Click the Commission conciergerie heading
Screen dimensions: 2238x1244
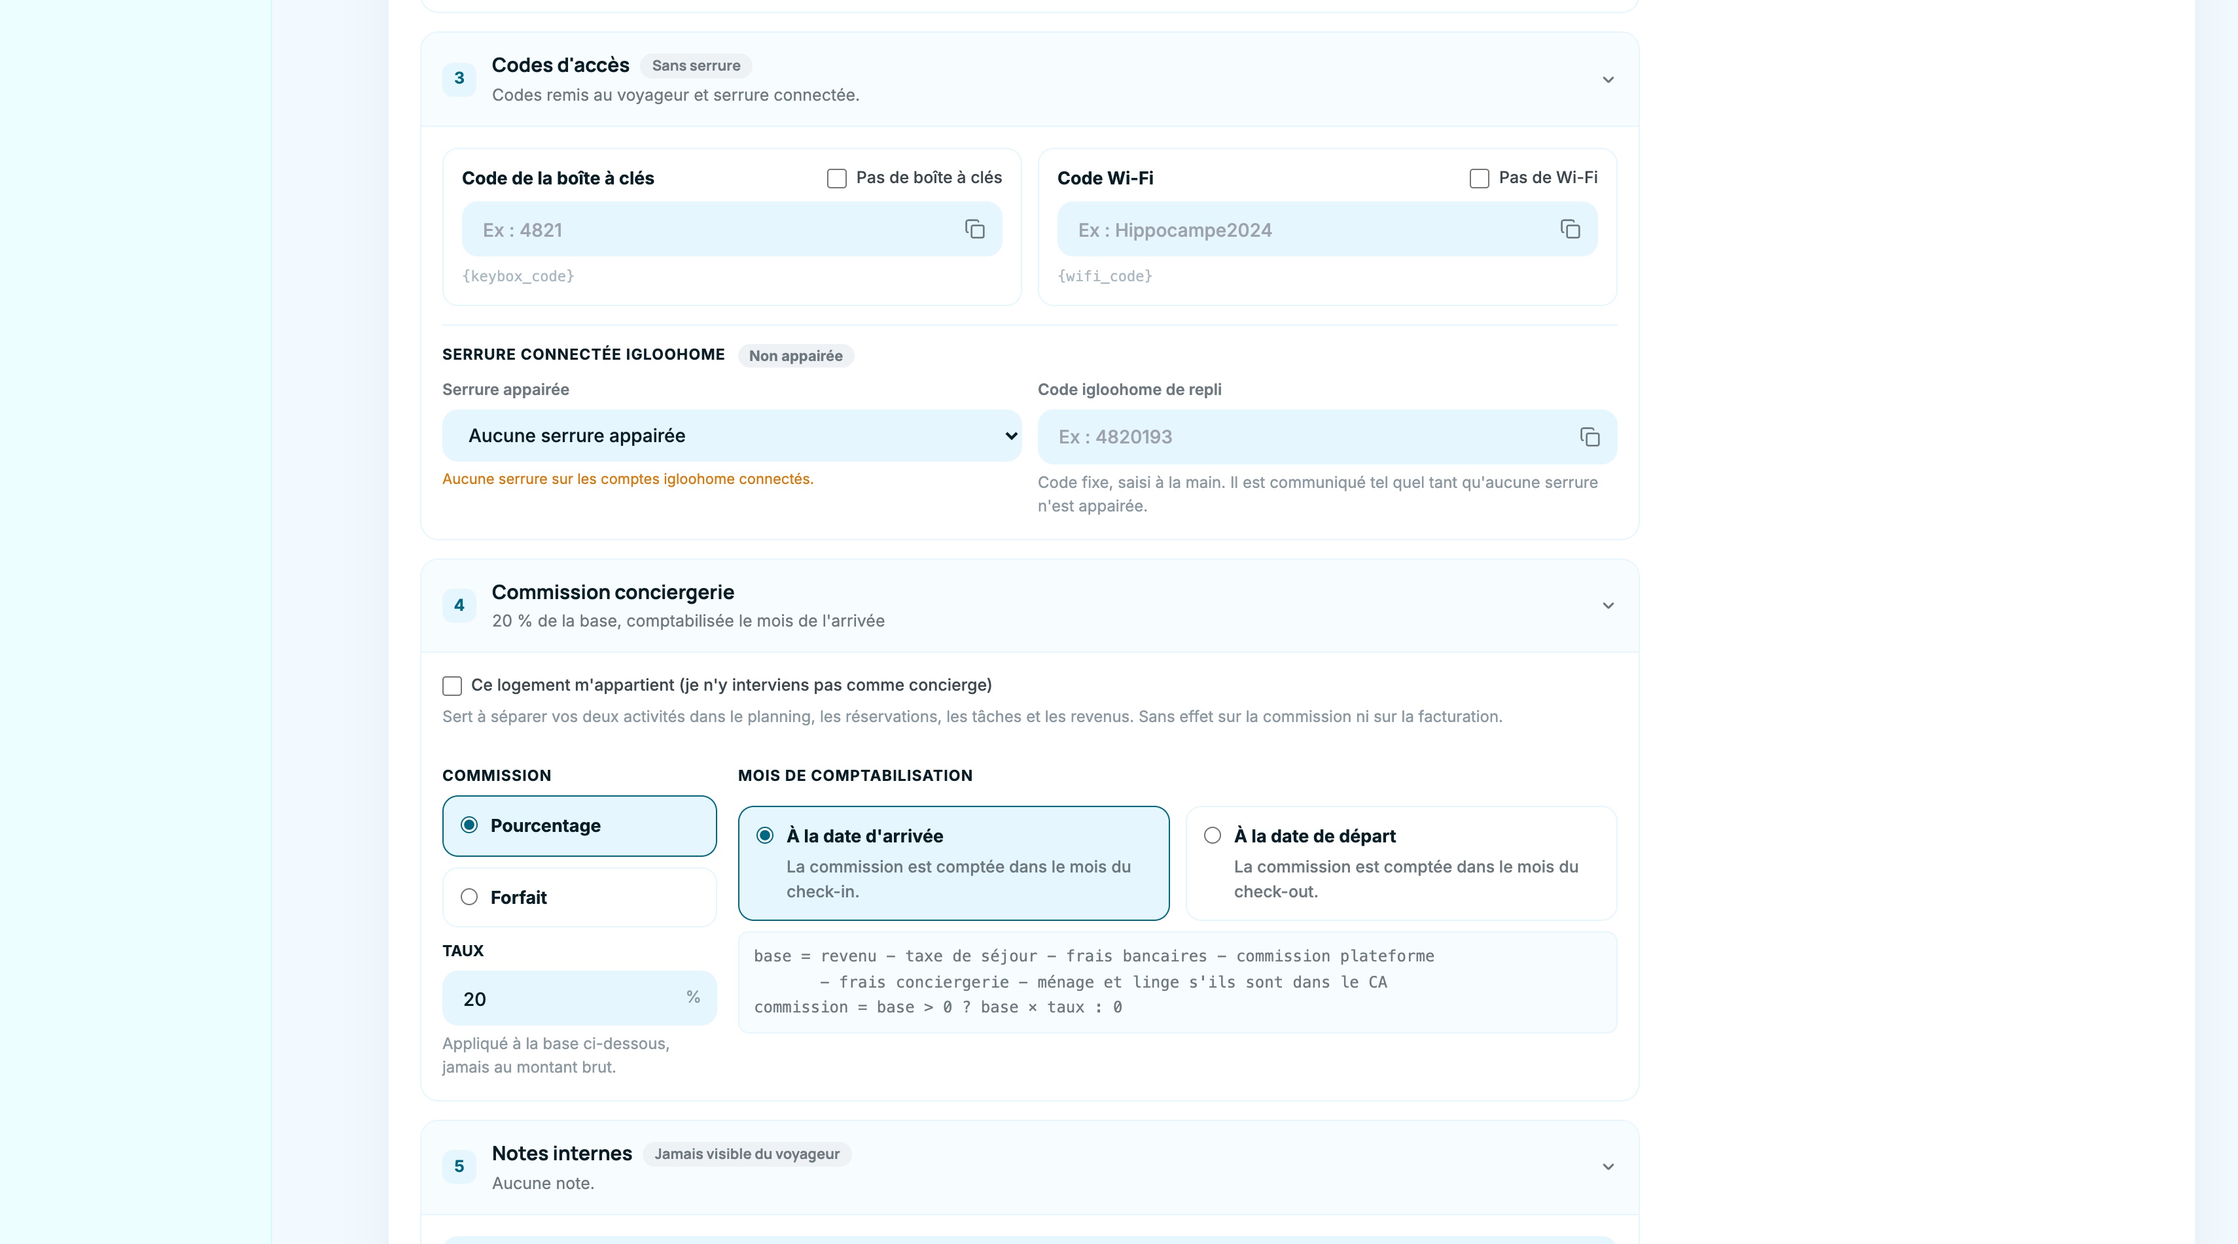(613, 592)
